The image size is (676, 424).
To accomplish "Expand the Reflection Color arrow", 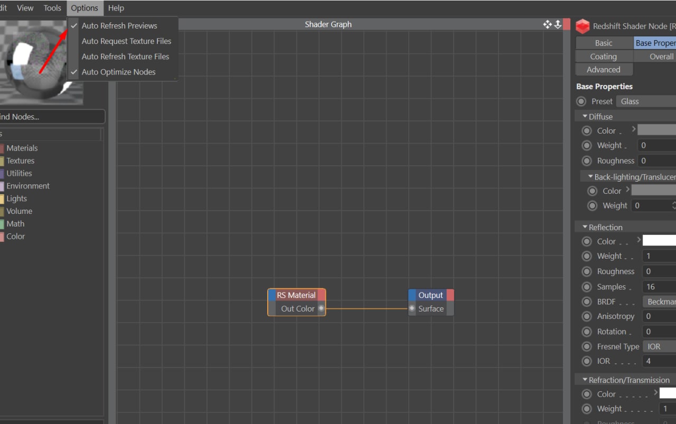I will 639,240.
